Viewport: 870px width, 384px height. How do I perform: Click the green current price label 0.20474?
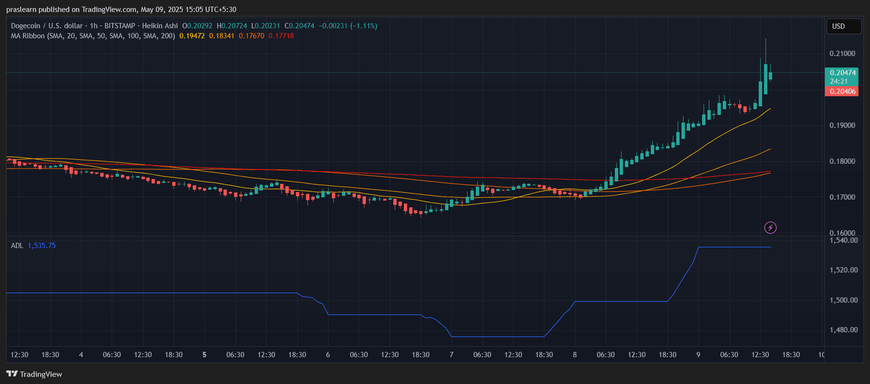pos(842,73)
